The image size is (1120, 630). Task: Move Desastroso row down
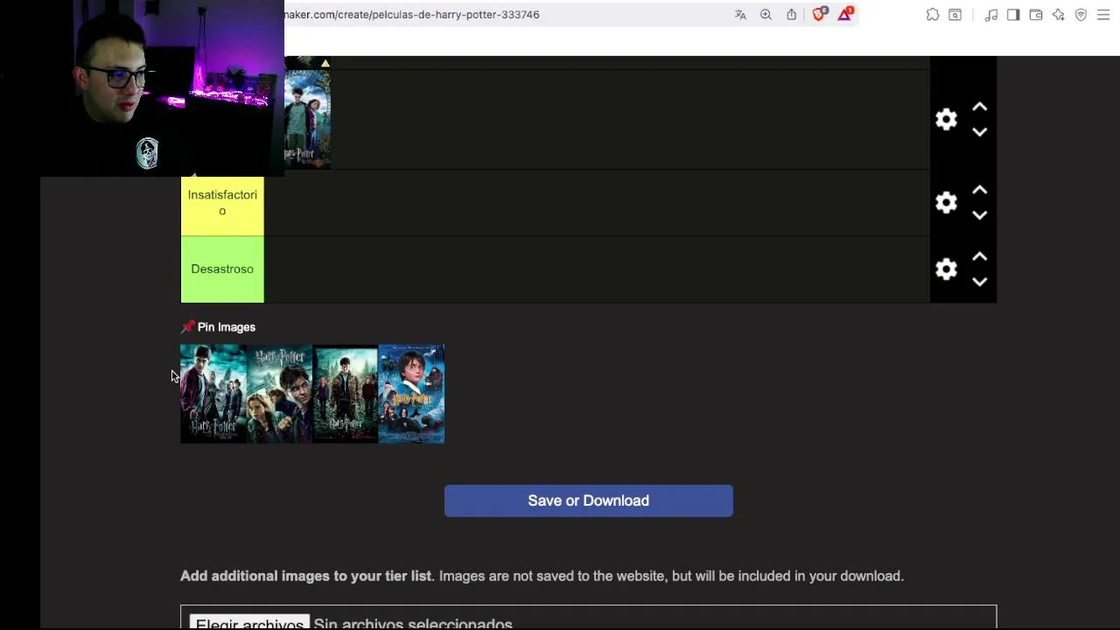[980, 282]
